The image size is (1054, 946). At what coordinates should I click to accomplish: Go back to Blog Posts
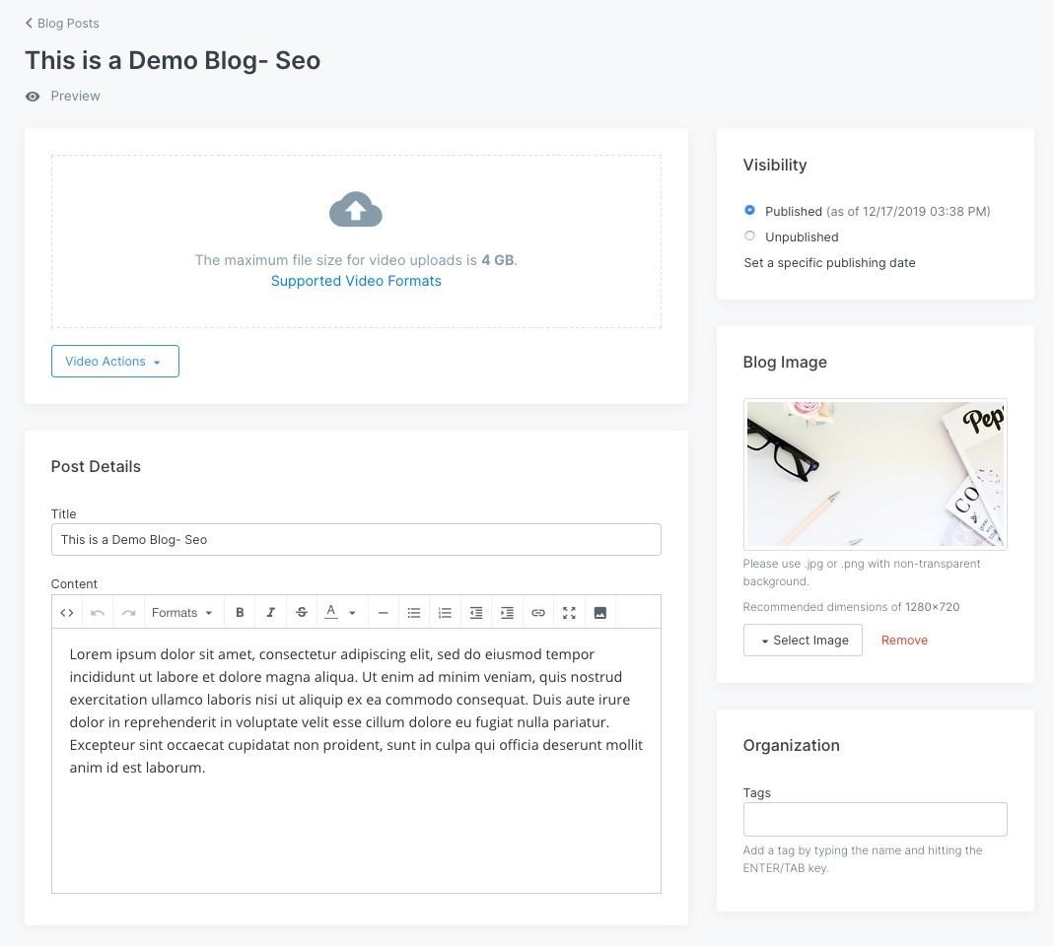coord(61,23)
